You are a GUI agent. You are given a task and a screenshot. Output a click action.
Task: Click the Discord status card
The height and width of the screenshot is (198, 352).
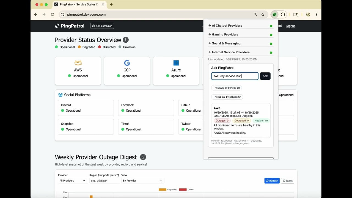pos(86,108)
